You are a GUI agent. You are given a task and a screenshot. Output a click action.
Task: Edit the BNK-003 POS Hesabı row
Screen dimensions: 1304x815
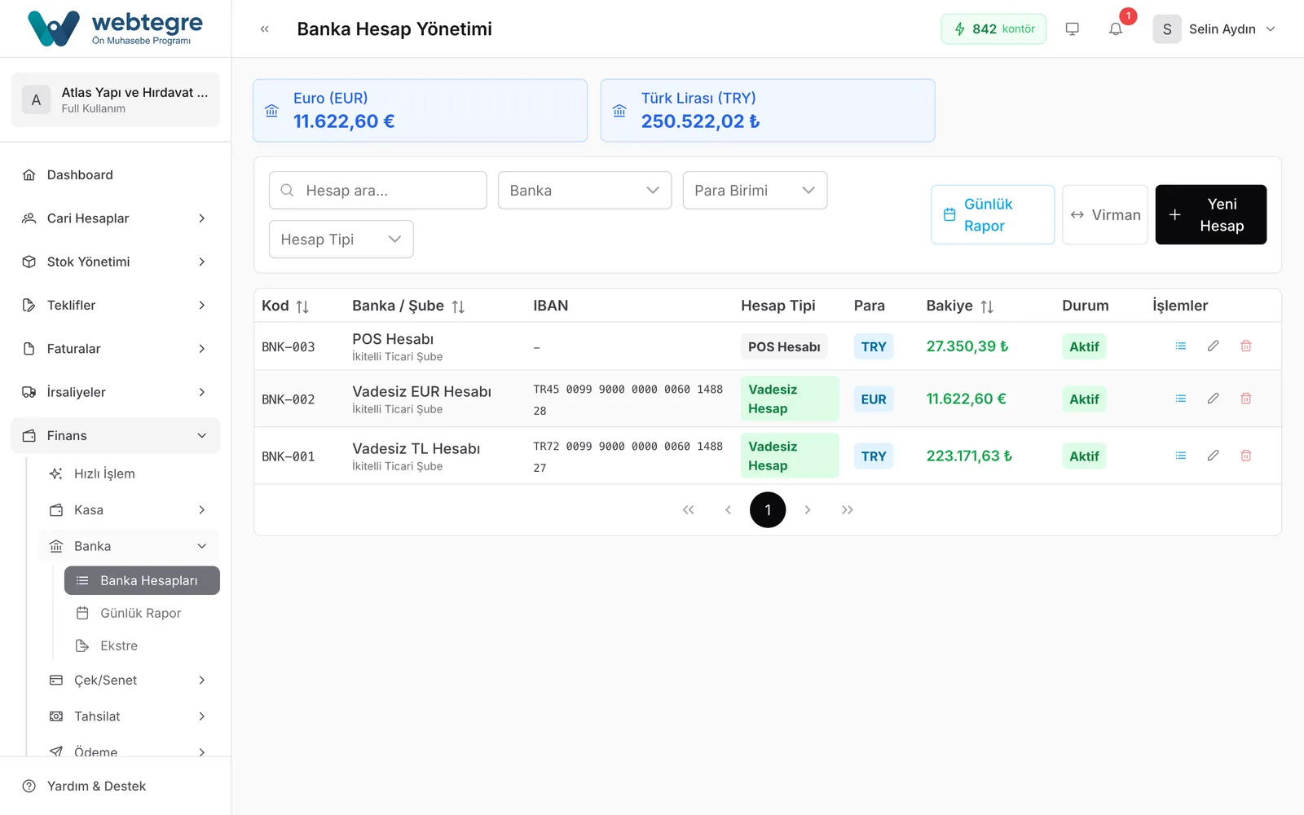point(1213,346)
